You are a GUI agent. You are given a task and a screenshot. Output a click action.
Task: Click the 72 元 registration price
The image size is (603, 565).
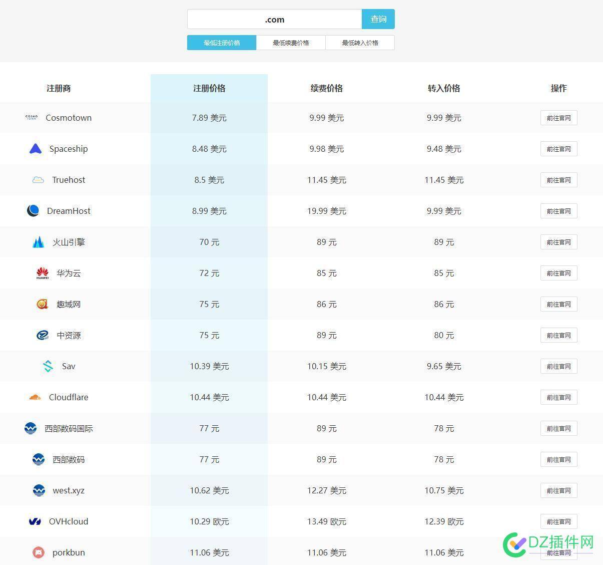coord(209,273)
